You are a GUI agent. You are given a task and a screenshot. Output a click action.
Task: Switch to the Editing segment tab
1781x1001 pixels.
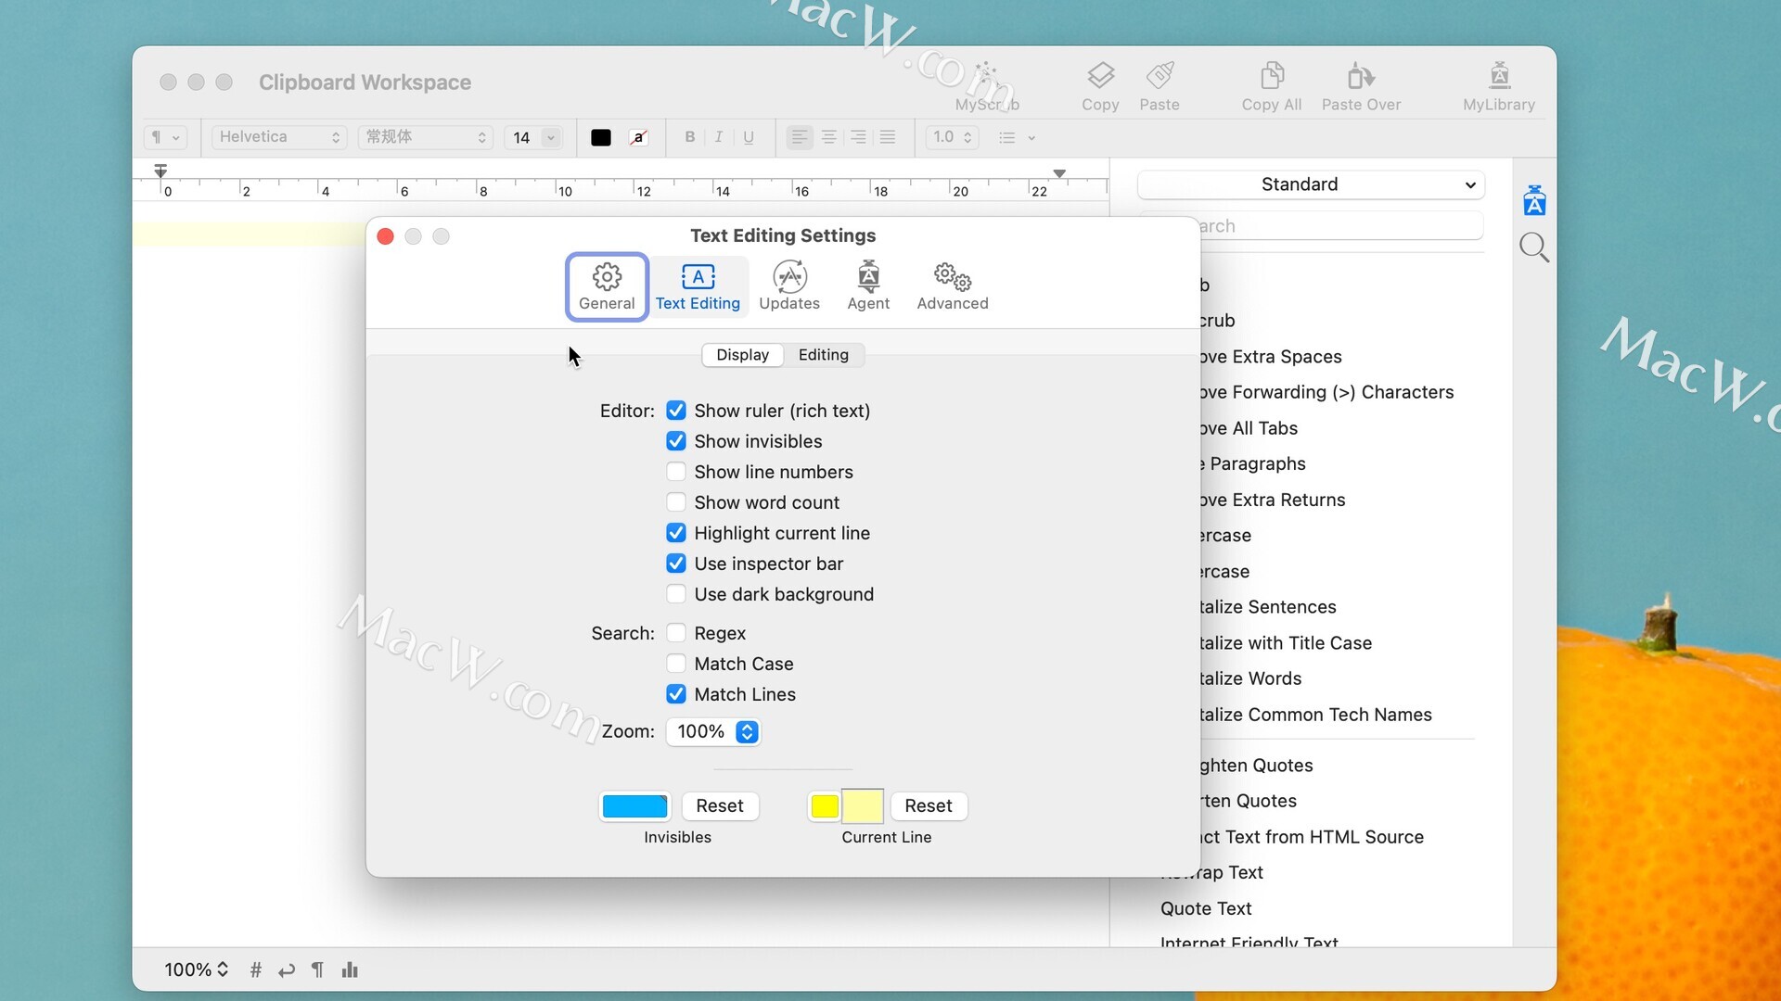tap(823, 355)
